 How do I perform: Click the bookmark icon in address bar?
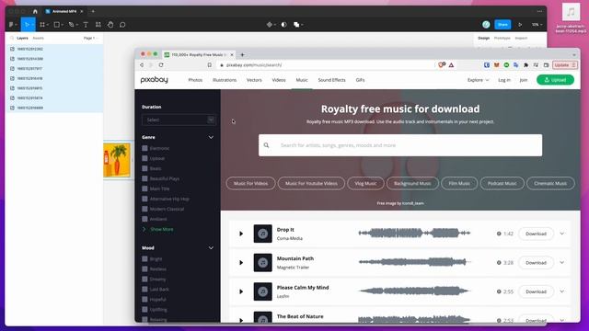click(209, 65)
